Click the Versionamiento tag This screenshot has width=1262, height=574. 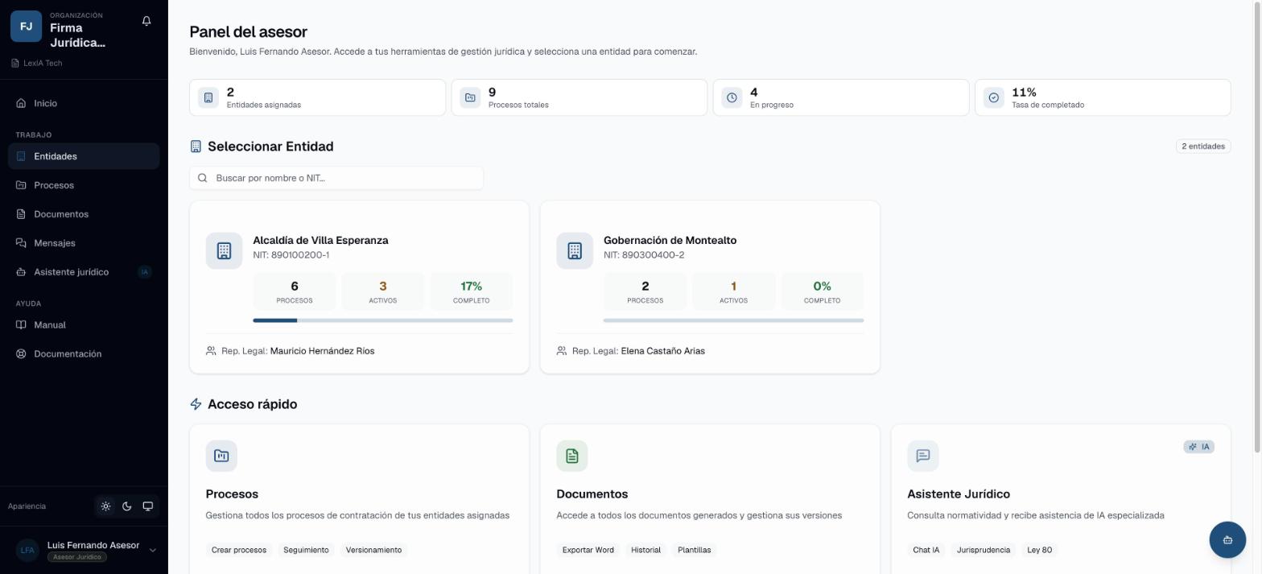(x=373, y=550)
